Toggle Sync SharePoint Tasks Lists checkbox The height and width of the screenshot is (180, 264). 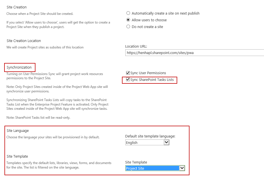[x=128, y=79]
